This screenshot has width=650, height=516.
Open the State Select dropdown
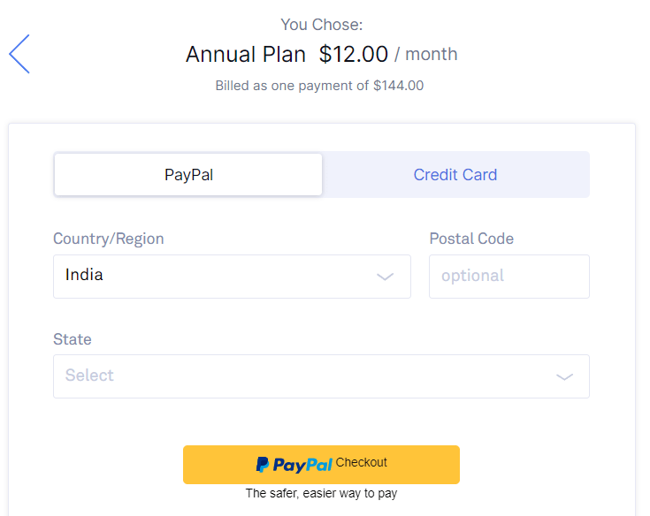point(321,376)
